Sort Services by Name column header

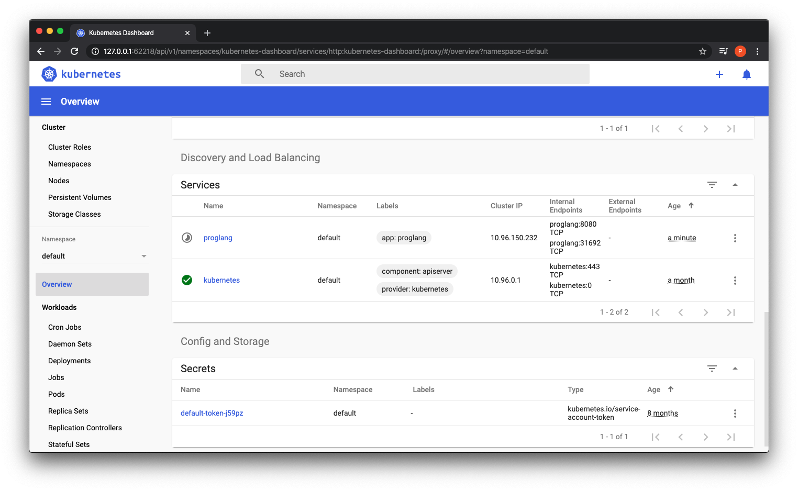click(x=213, y=206)
